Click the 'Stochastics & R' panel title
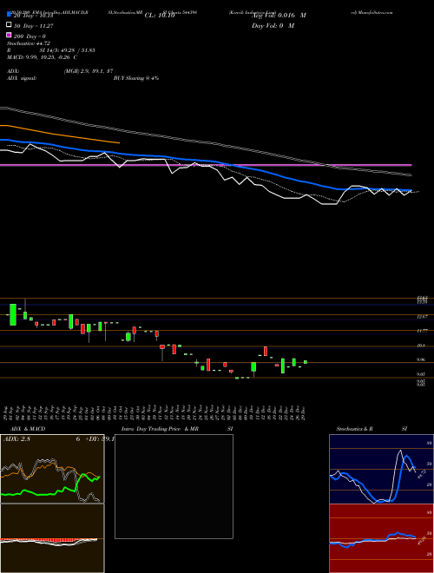The height and width of the screenshot is (573, 434). (x=355, y=429)
